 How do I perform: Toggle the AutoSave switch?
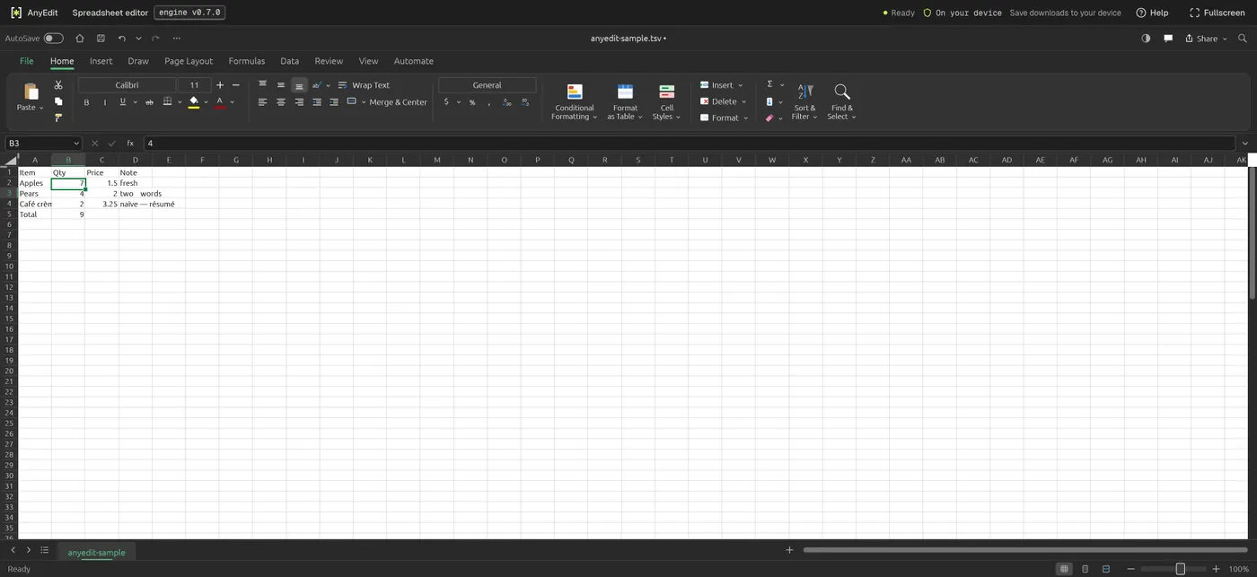pos(54,39)
